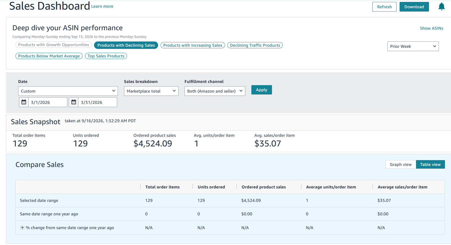Switch to Table view
The width and height of the screenshot is (451, 245).
(430, 165)
